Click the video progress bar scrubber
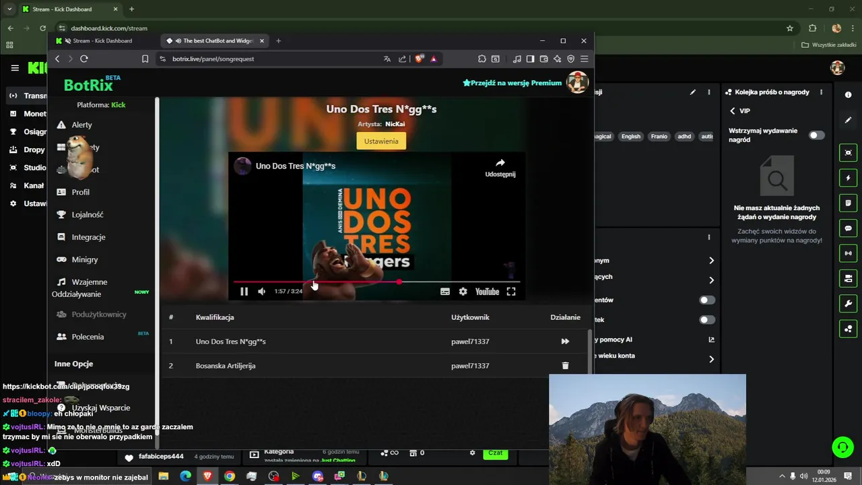This screenshot has height=485, width=862. point(399,282)
